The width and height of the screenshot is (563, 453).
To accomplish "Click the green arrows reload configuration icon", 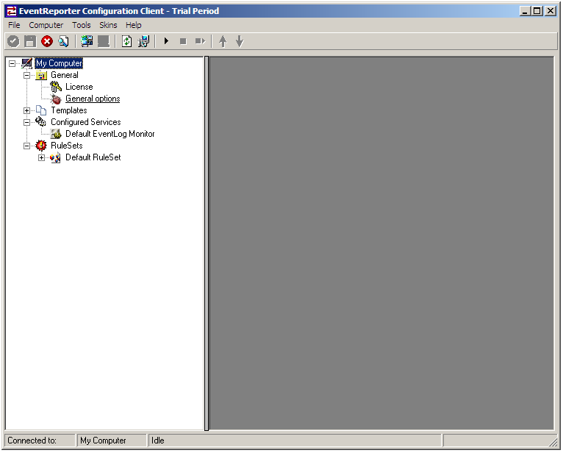I will (x=126, y=41).
